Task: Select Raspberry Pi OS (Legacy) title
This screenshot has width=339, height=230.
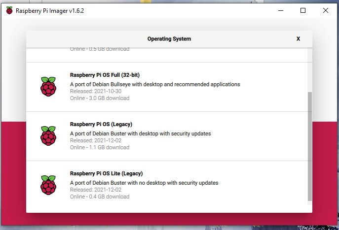Action: [101, 124]
